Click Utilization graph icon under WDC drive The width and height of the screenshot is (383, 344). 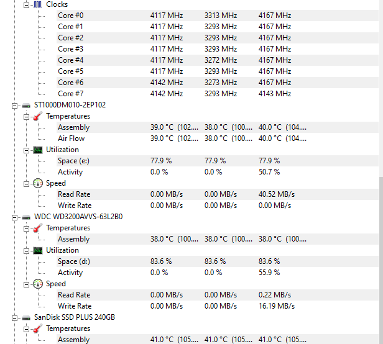(38, 251)
